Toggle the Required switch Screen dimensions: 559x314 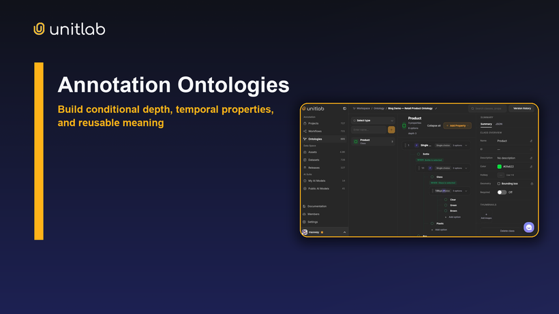[502, 192]
